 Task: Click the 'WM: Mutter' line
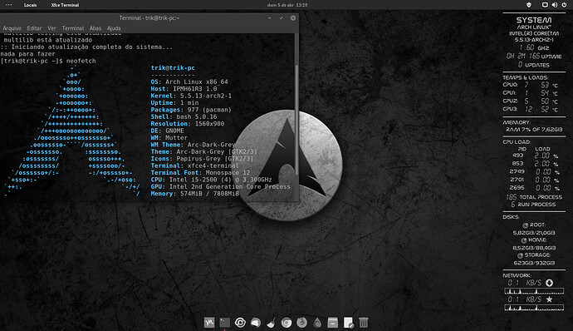click(x=169, y=137)
